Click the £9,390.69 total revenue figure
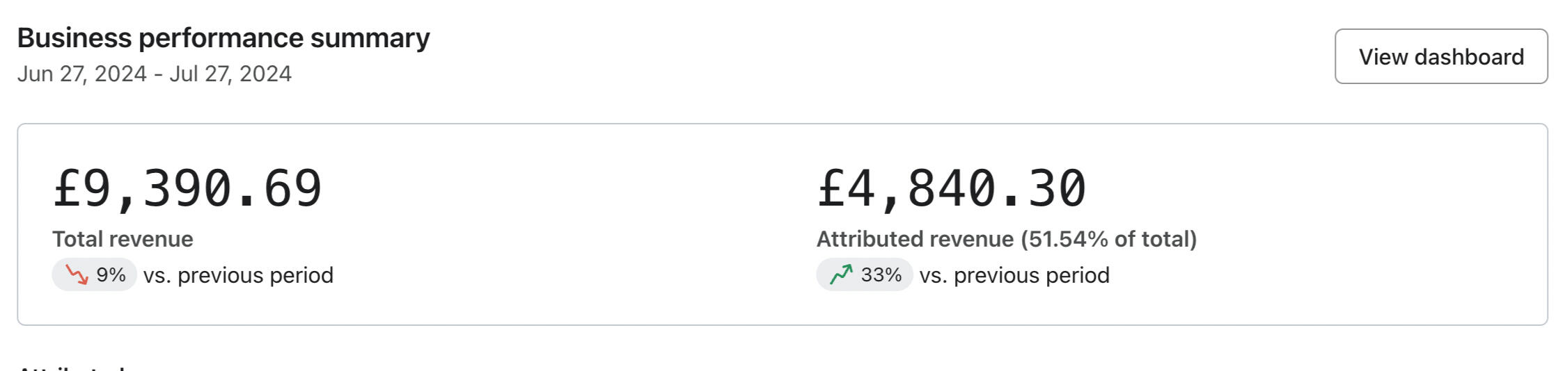Viewport: 1565px width, 371px height. (187, 189)
